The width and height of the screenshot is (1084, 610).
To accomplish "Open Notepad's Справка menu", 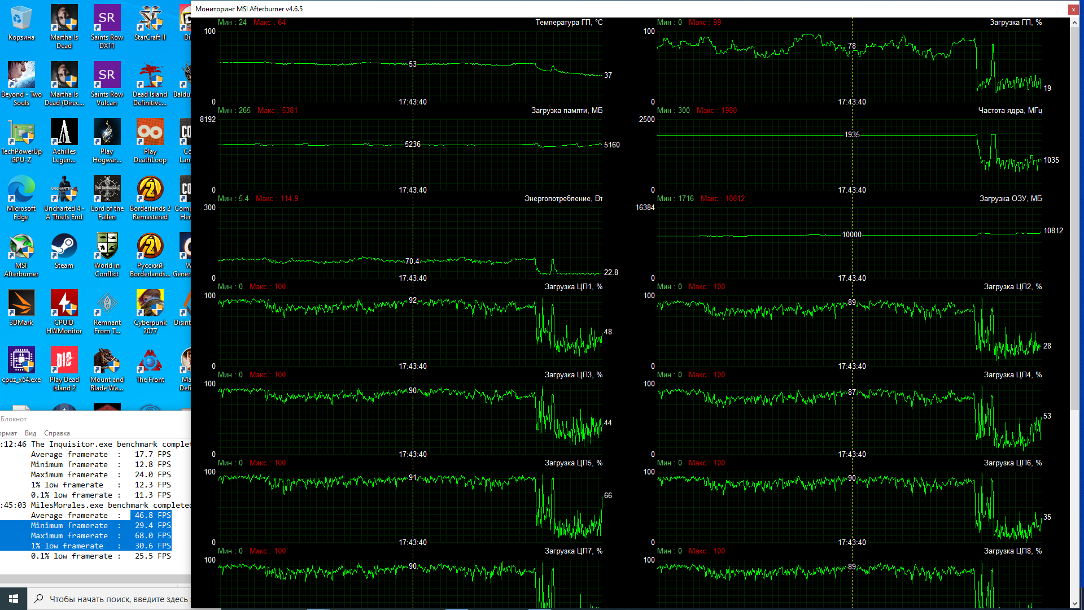I will click(57, 433).
